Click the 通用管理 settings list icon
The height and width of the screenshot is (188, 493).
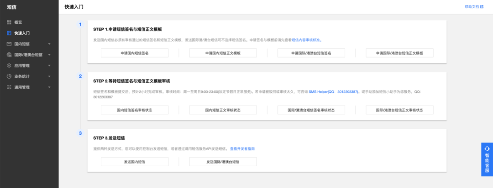click(9, 87)
